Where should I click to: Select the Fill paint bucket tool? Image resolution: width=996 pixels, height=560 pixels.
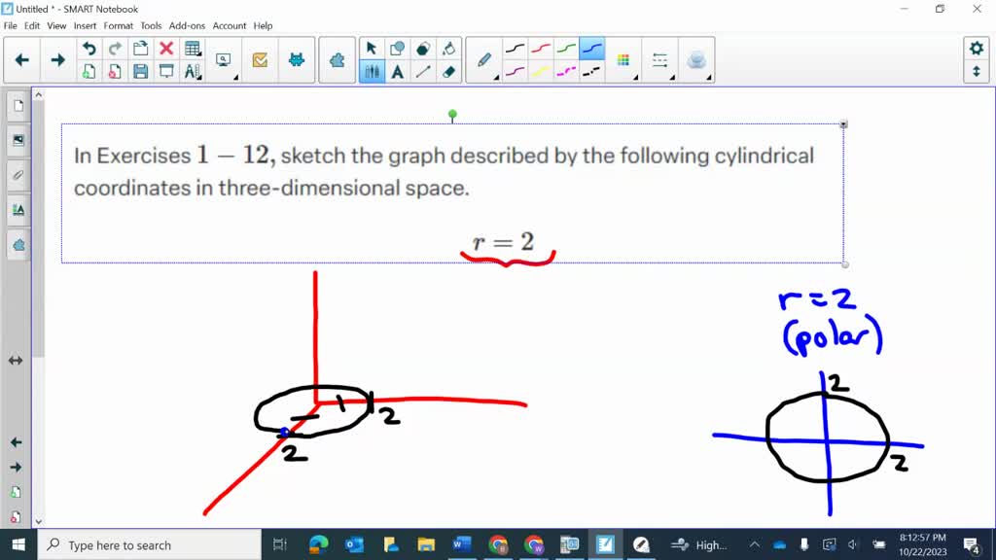click(x=449, y=49)
